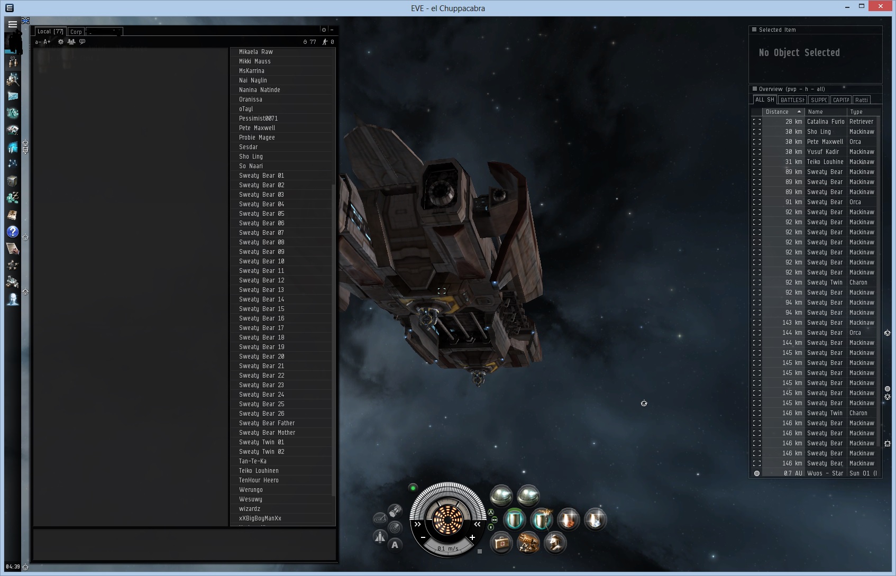The height and width of the screenshot is (576, 896).
Task: Activate the medkit repair module
Action: [x=501, y=543]
